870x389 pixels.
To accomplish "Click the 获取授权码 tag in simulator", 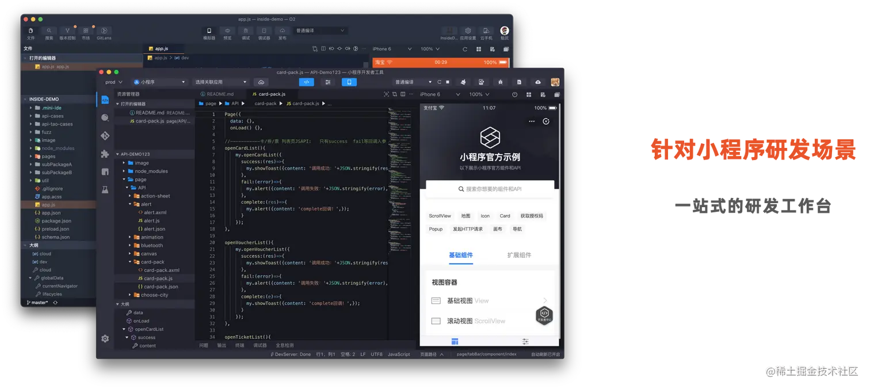I will point(532,216).
